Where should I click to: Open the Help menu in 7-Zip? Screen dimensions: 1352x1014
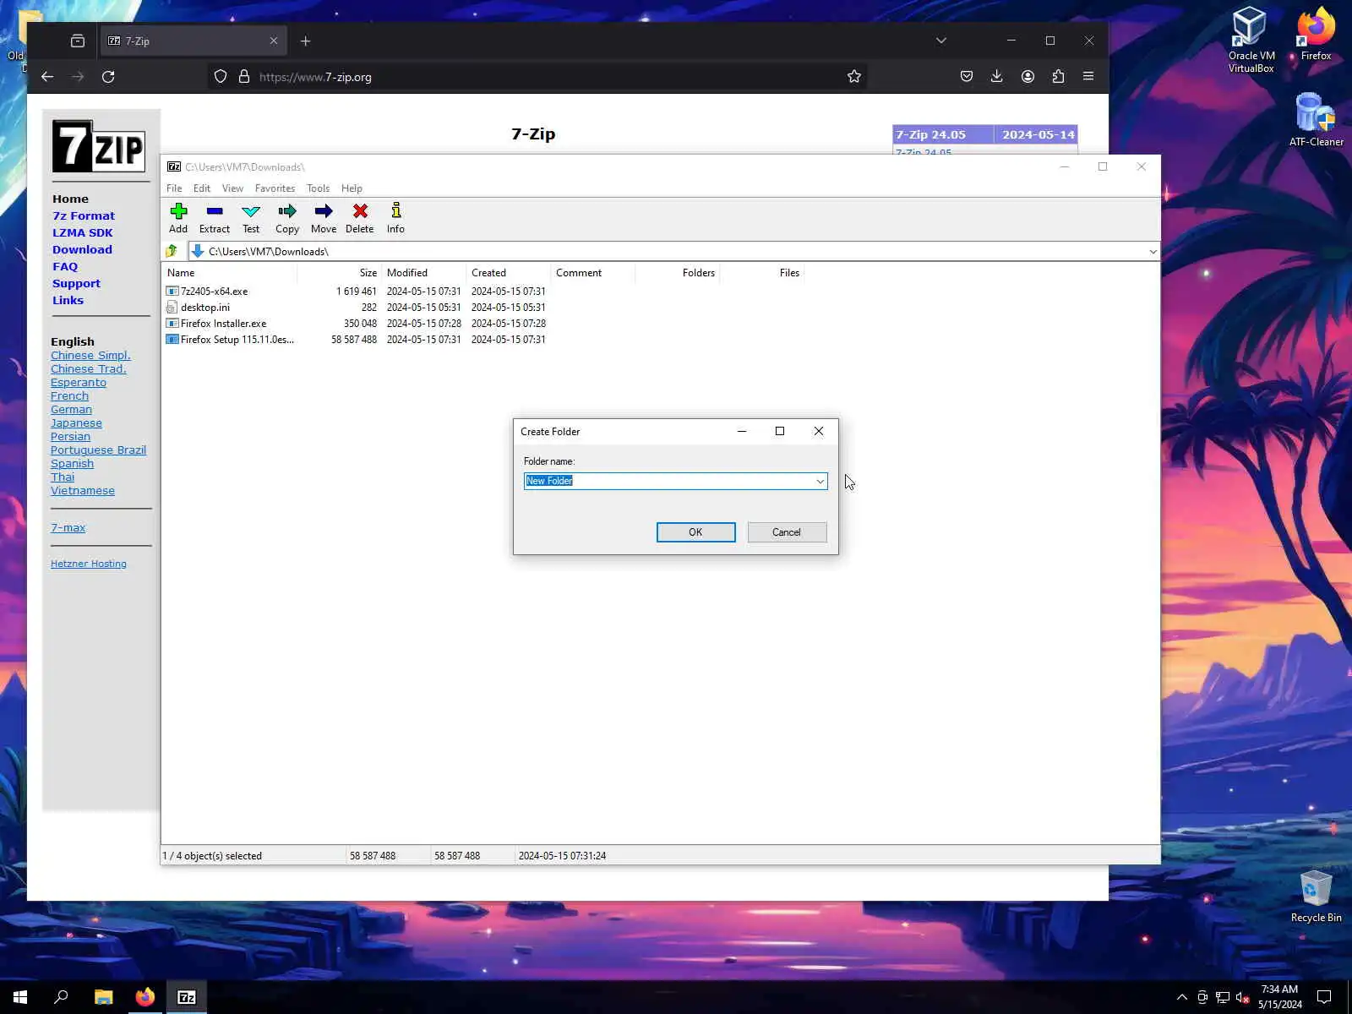352,188
